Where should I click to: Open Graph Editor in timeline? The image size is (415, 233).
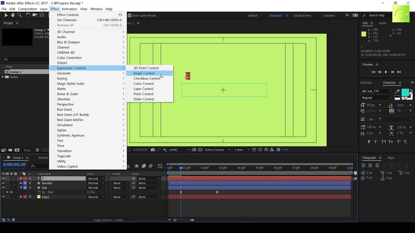coord(160,166)
